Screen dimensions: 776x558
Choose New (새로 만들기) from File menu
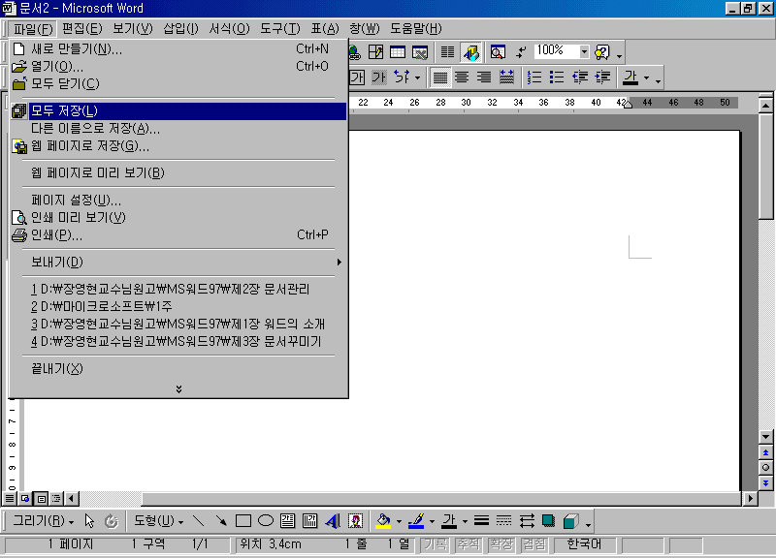point(178,49)
